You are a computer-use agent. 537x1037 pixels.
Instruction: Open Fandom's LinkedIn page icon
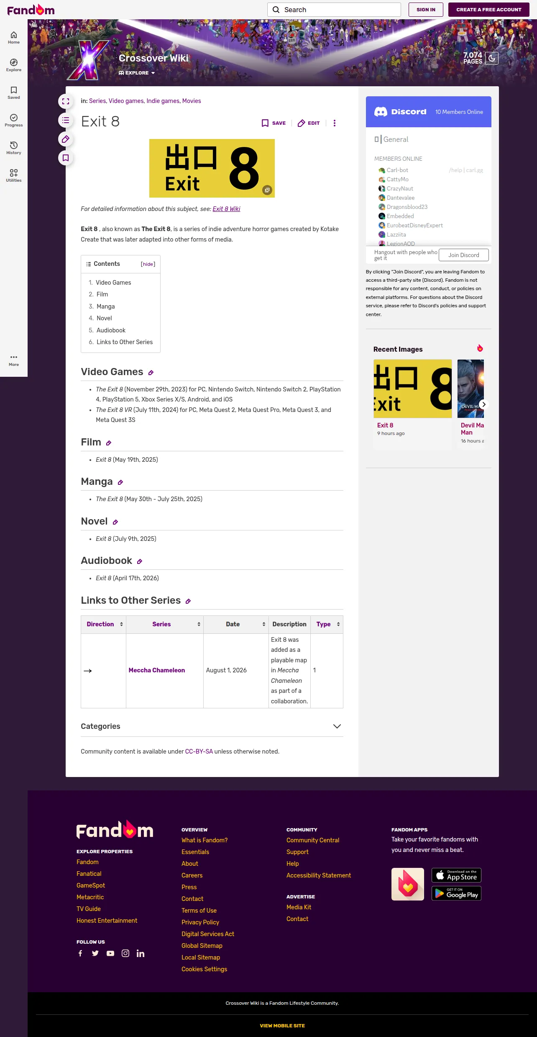141,953
